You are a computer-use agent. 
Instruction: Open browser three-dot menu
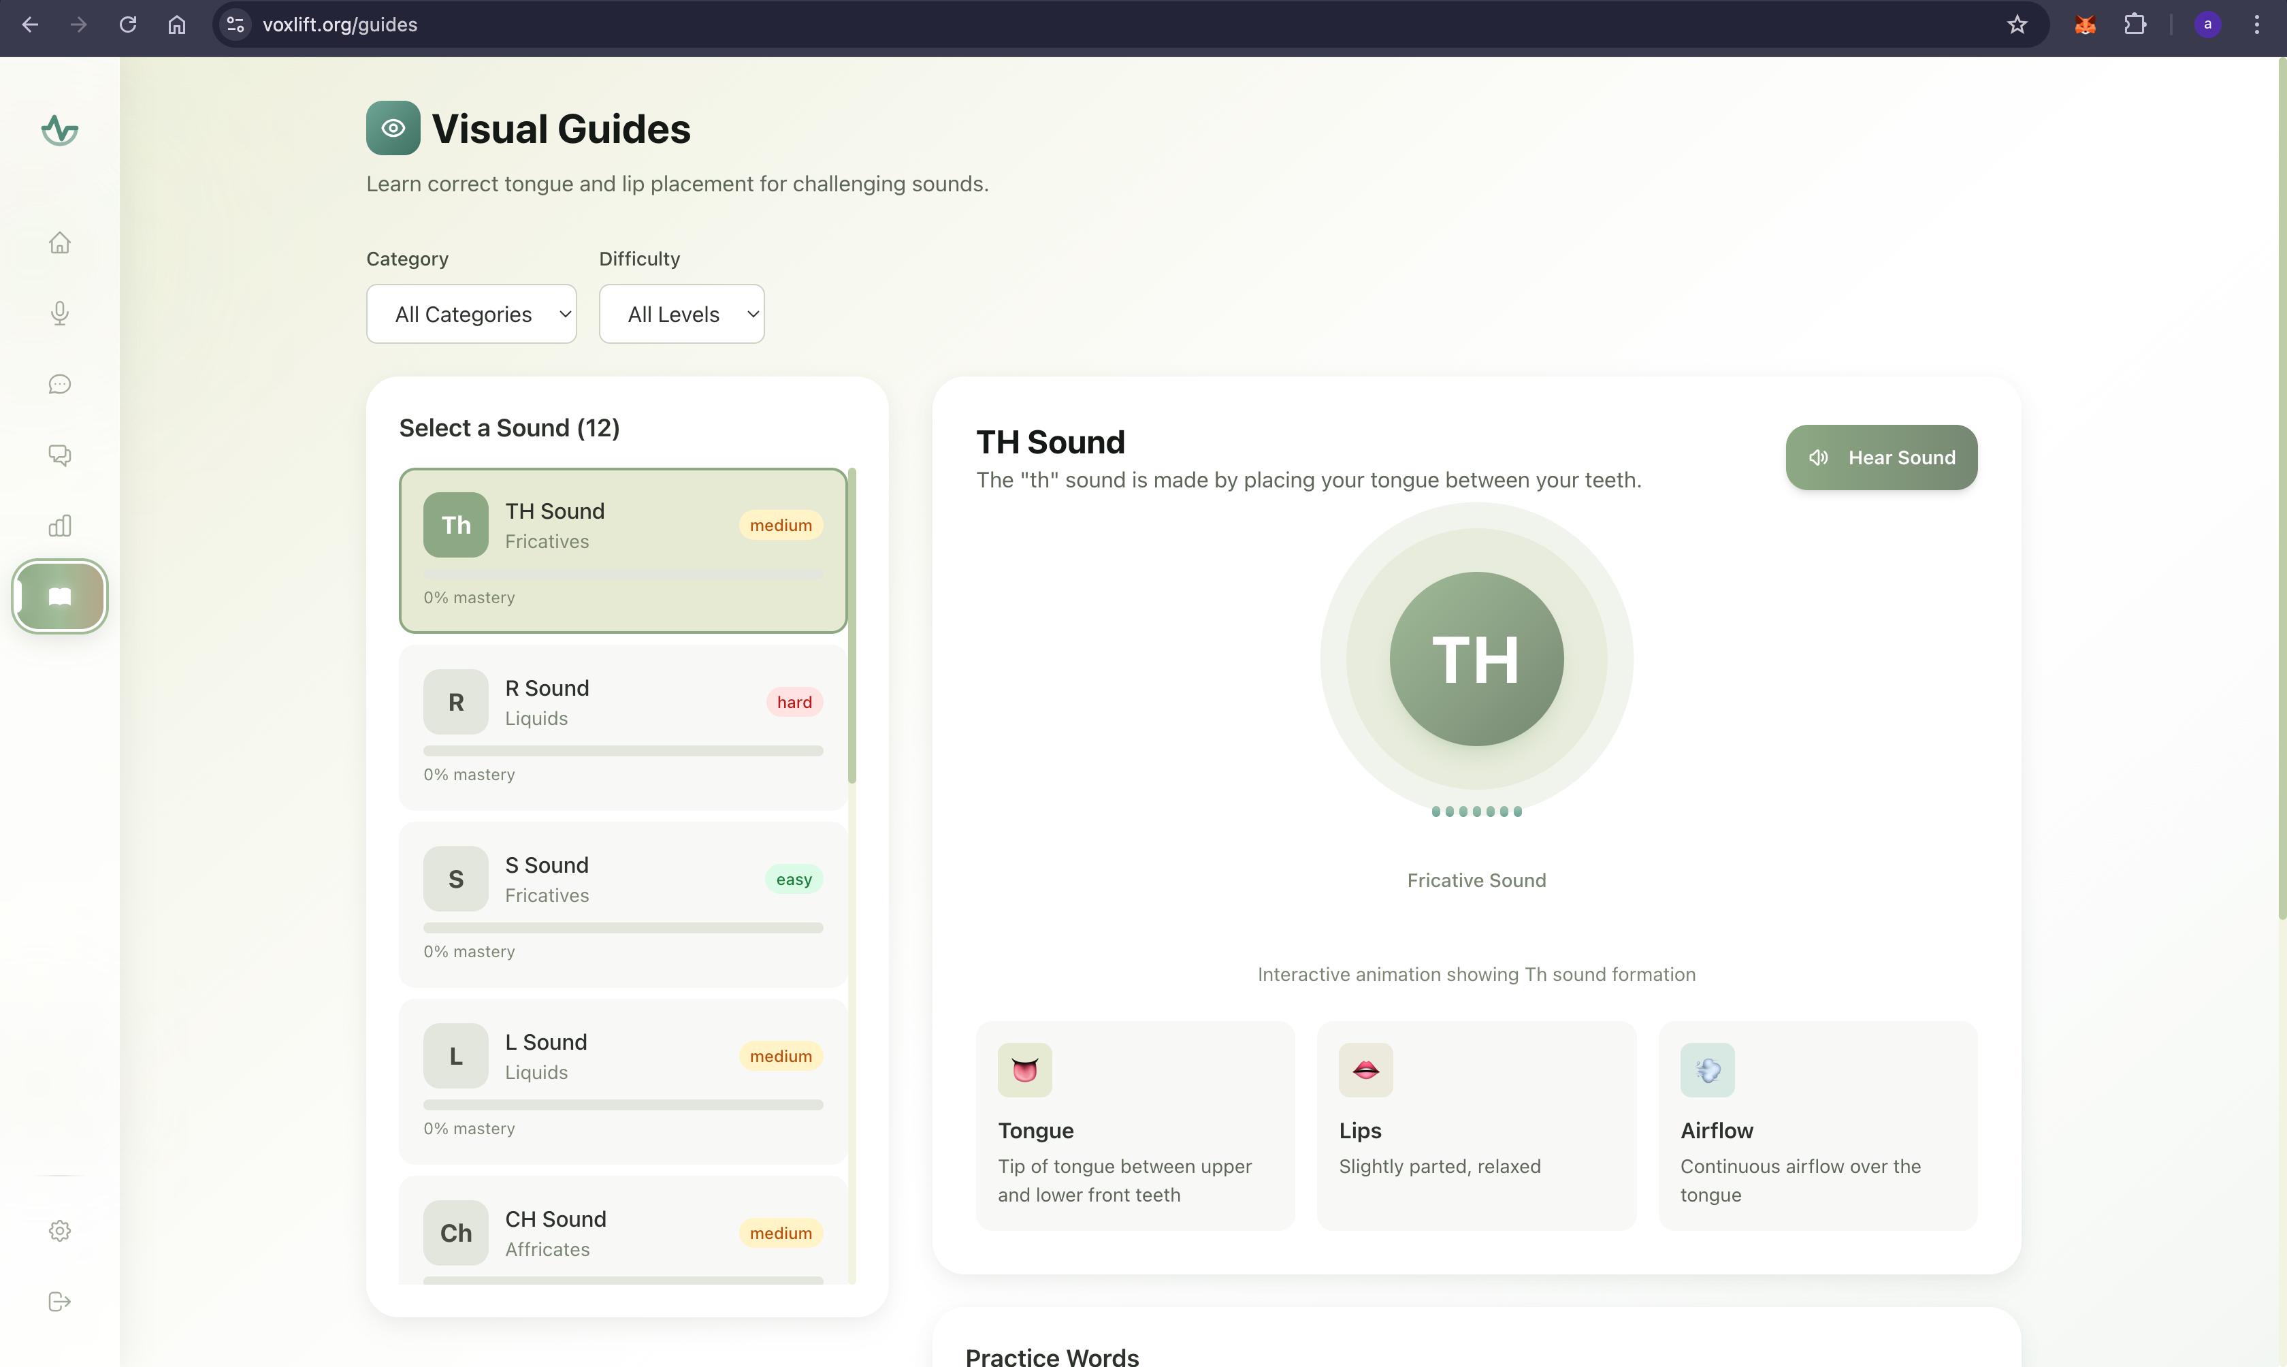coord(2256,25)
